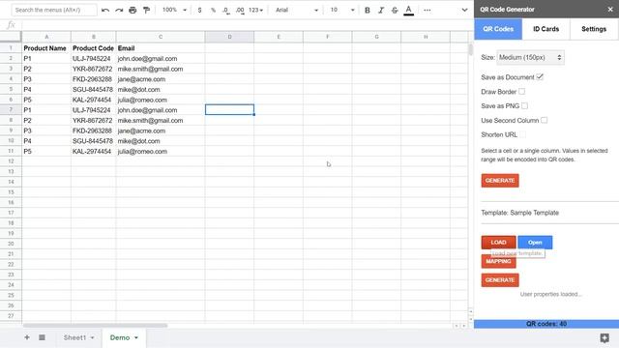Collapse the toolbar with chevron arrow
The image size is (619, 348).
click(464, 10)
